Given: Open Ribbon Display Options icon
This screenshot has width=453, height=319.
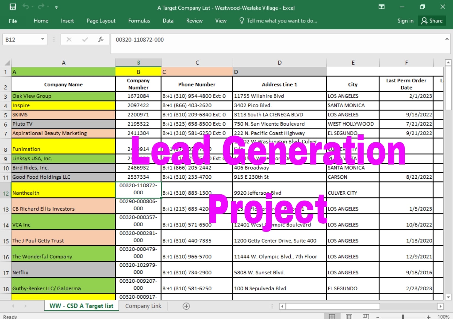Looking at the screenshot, I should click(x=382, y=7).
